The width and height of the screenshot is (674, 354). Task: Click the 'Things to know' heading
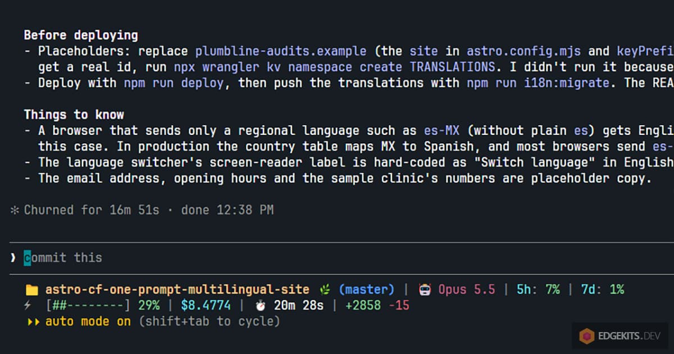[74, 115]
